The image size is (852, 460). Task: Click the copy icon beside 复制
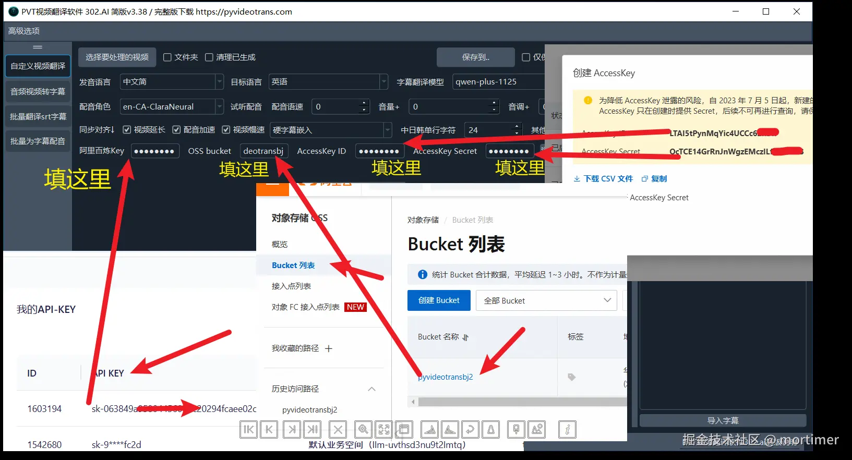point(645,179)
